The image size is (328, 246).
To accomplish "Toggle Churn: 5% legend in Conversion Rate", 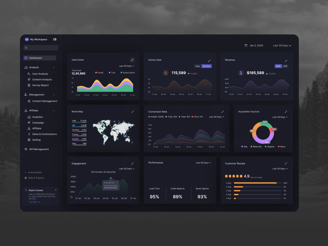I will 197,117.
